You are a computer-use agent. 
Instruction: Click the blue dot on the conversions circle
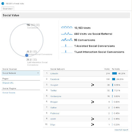coord(27,55)
